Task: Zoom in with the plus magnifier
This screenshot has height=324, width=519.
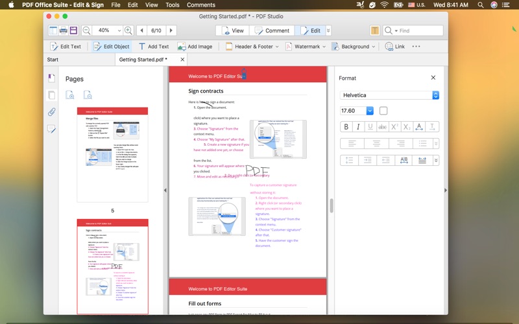Action: point(128,30)
